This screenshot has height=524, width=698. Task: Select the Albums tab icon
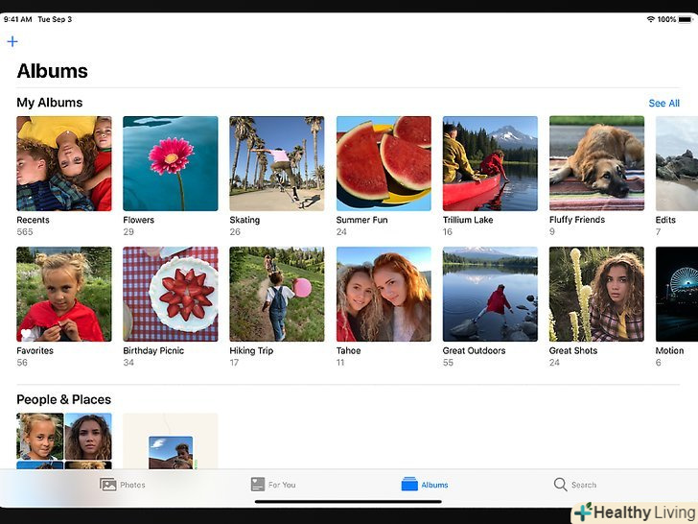point(410,485)
